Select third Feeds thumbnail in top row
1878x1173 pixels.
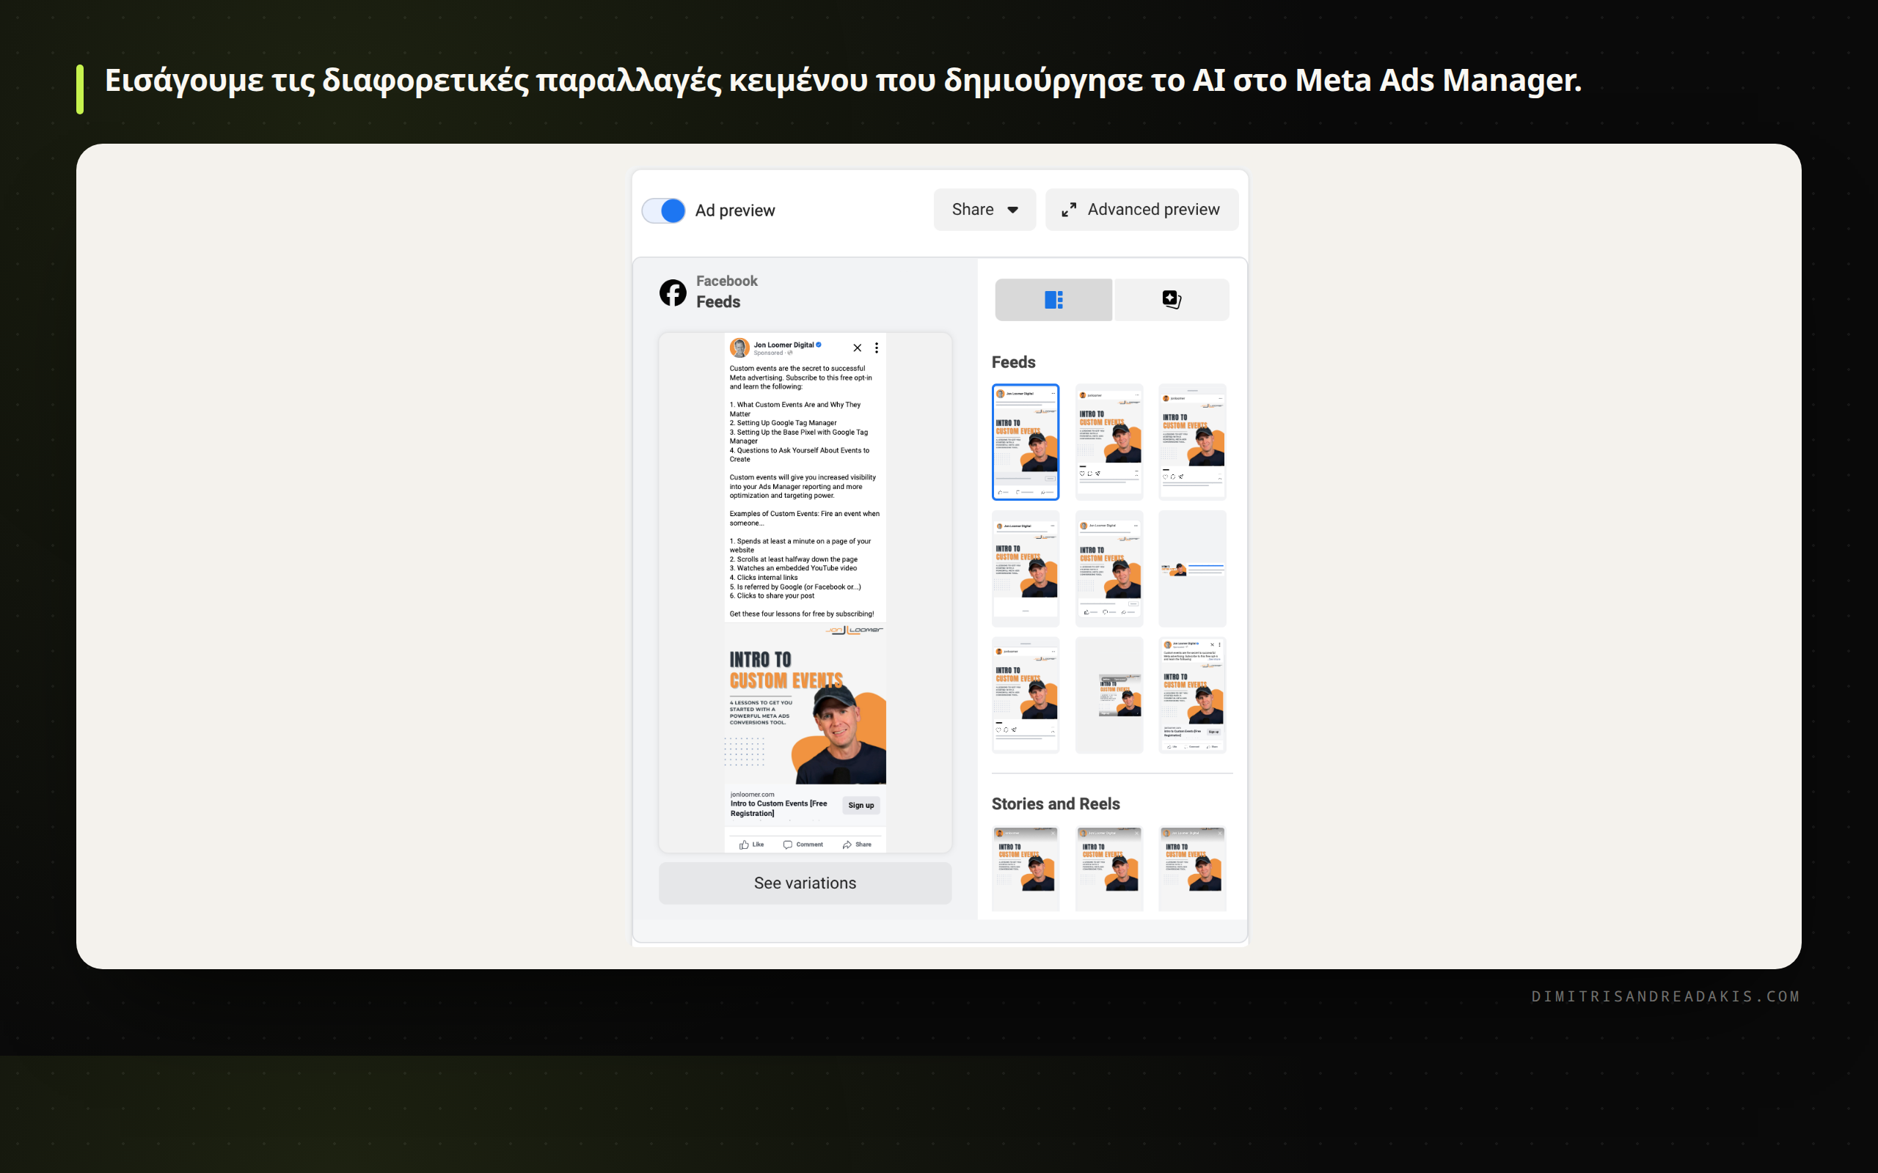pyautogui.click(x=1192, y=441)
